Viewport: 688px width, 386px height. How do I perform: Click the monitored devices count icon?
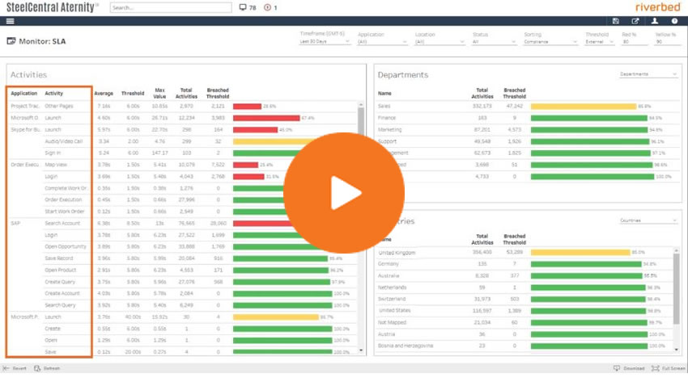pyautogui.click(x=243, y=7)
